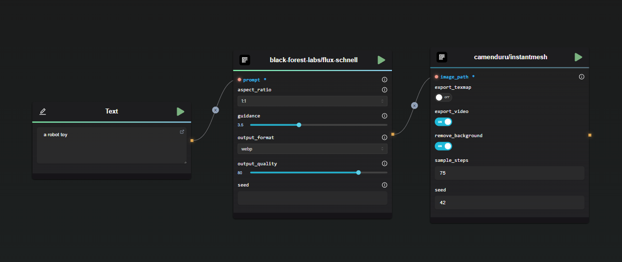Show info for aspect_ratio parameter

click(x=385, y=90)
